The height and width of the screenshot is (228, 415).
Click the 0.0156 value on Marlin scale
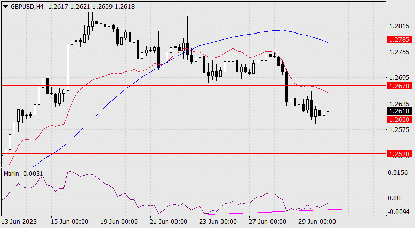pos(398,173)
